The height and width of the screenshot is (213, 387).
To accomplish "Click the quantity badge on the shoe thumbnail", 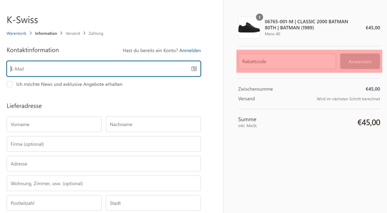I will point(259,17).
